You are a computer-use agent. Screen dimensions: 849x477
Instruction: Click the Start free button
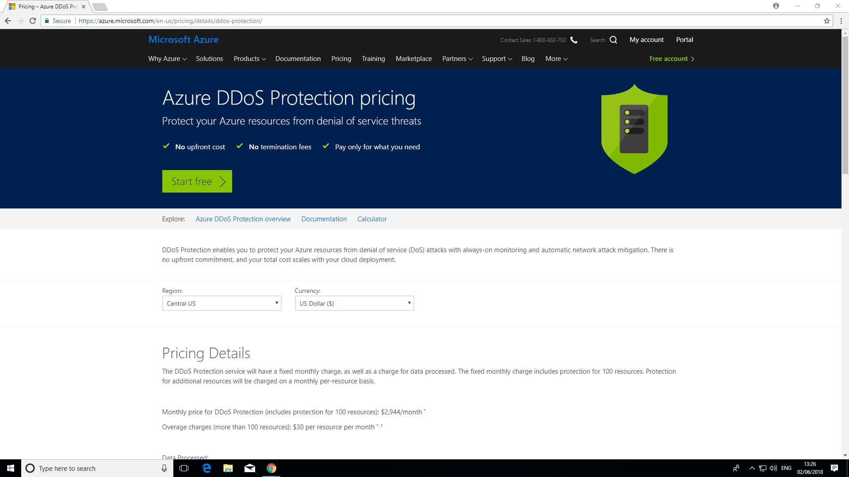pos(197,181)
